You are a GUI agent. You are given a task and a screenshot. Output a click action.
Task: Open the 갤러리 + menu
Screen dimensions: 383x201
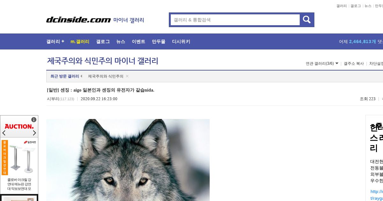pos(55,41)
